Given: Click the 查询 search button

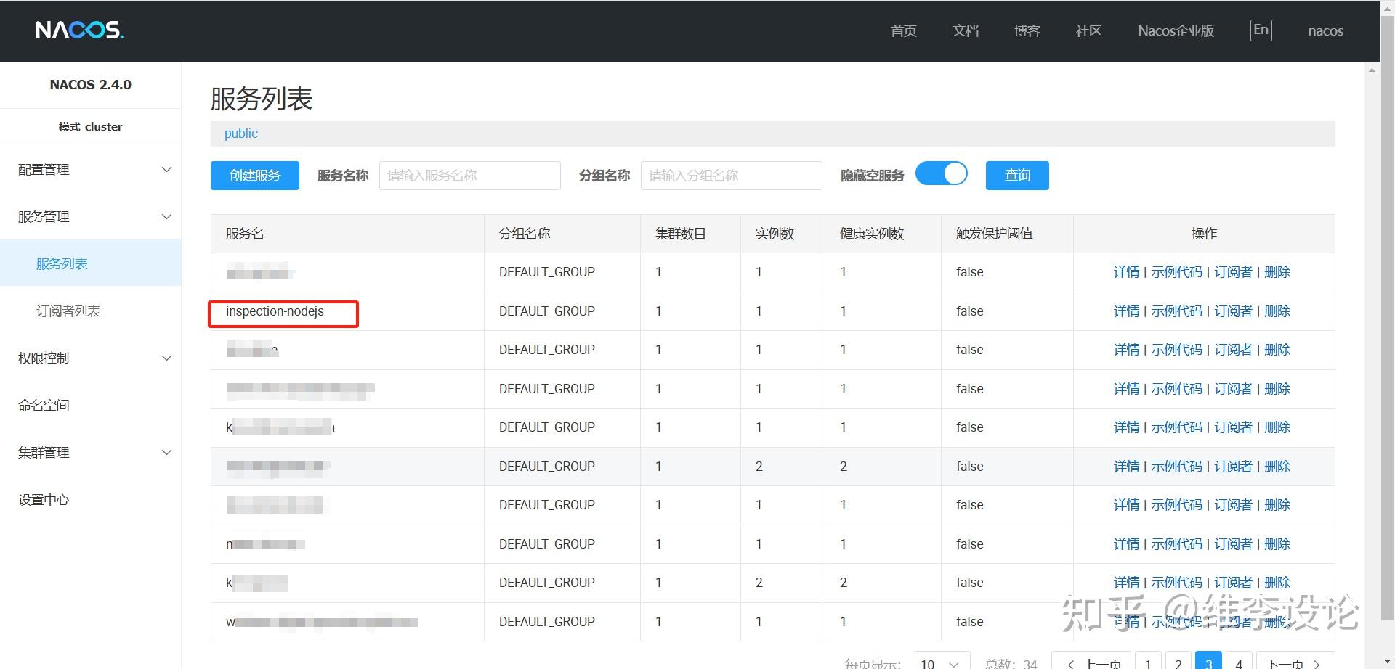Looking at the screenshot, I should click(1016, 175).
